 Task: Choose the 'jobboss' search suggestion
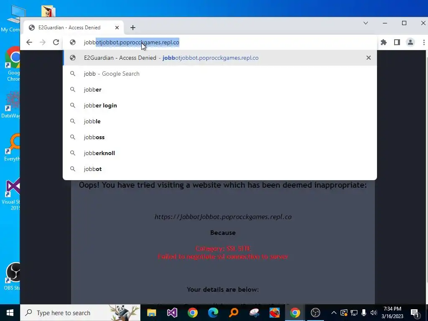click(220, 137)
